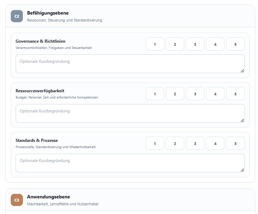
Task: Click the Anwendungsebene heading
Action: click(x=48, y=197)
